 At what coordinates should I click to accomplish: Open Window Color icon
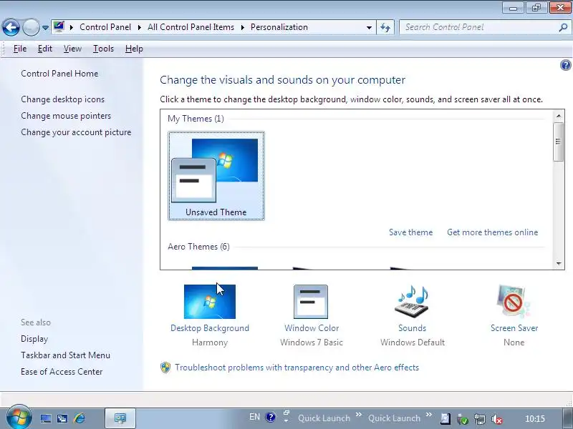[311, 302]
